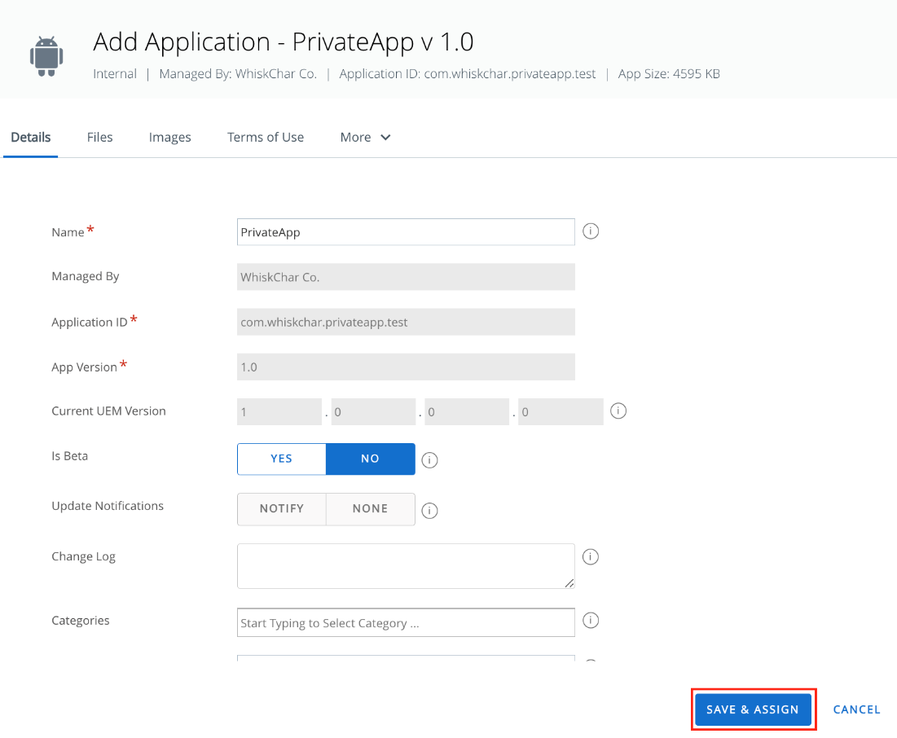Click info icon next to Name field

coord(591,231)
